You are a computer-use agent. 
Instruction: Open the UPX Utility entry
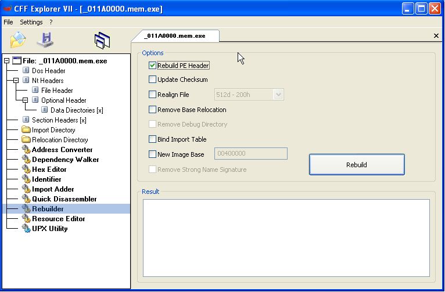click(x=49, y=229)
